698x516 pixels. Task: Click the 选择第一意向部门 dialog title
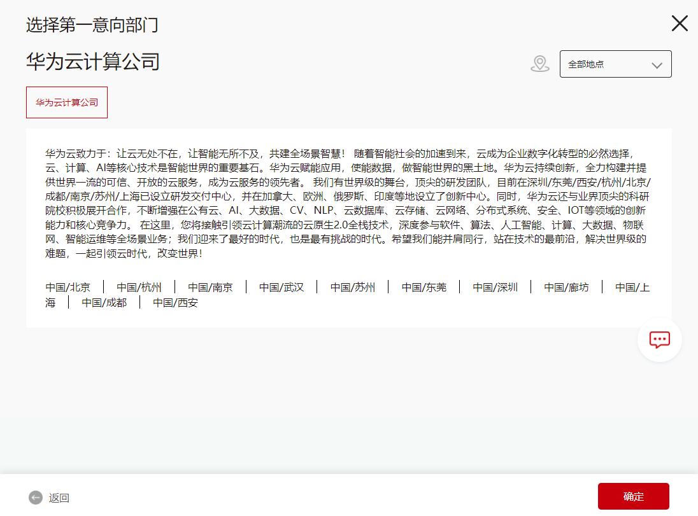coord(92,24)
